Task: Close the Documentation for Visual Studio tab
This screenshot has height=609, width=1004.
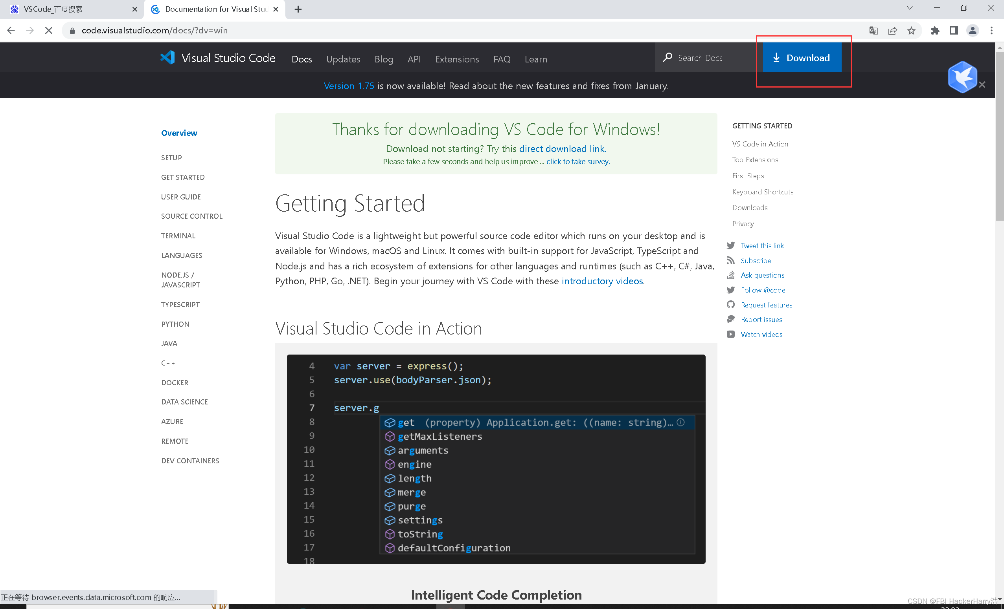Action: [x=276, y=9]
